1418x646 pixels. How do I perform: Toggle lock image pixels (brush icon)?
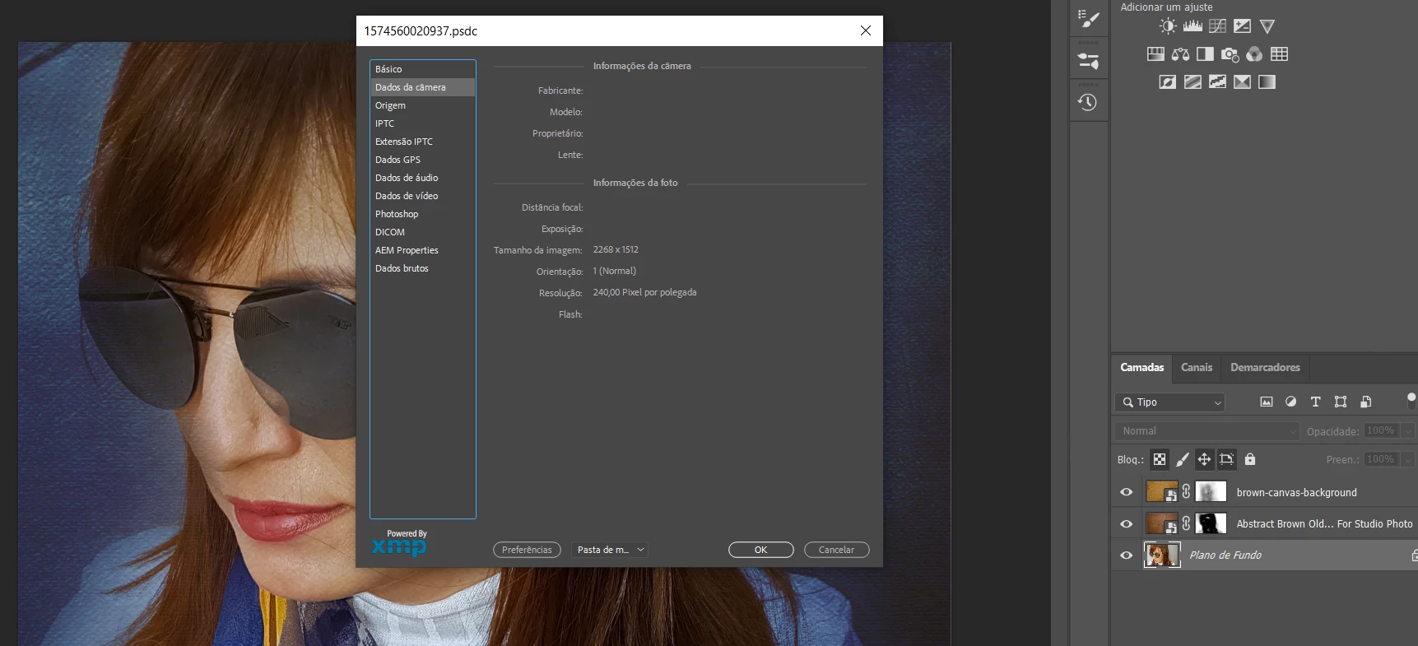pos(1182,459)
